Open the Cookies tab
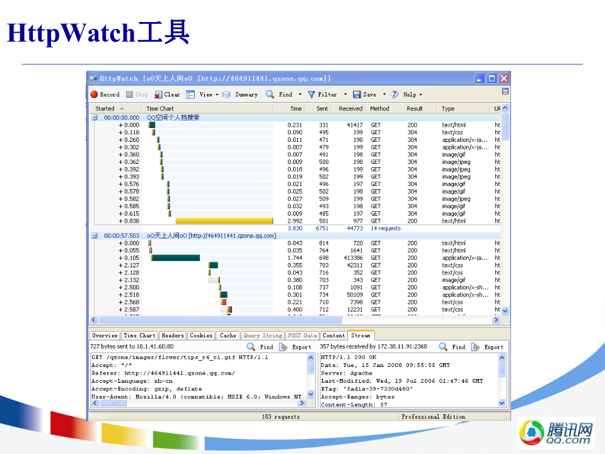This screenshot has width=605, height=454. pos(201,335)
